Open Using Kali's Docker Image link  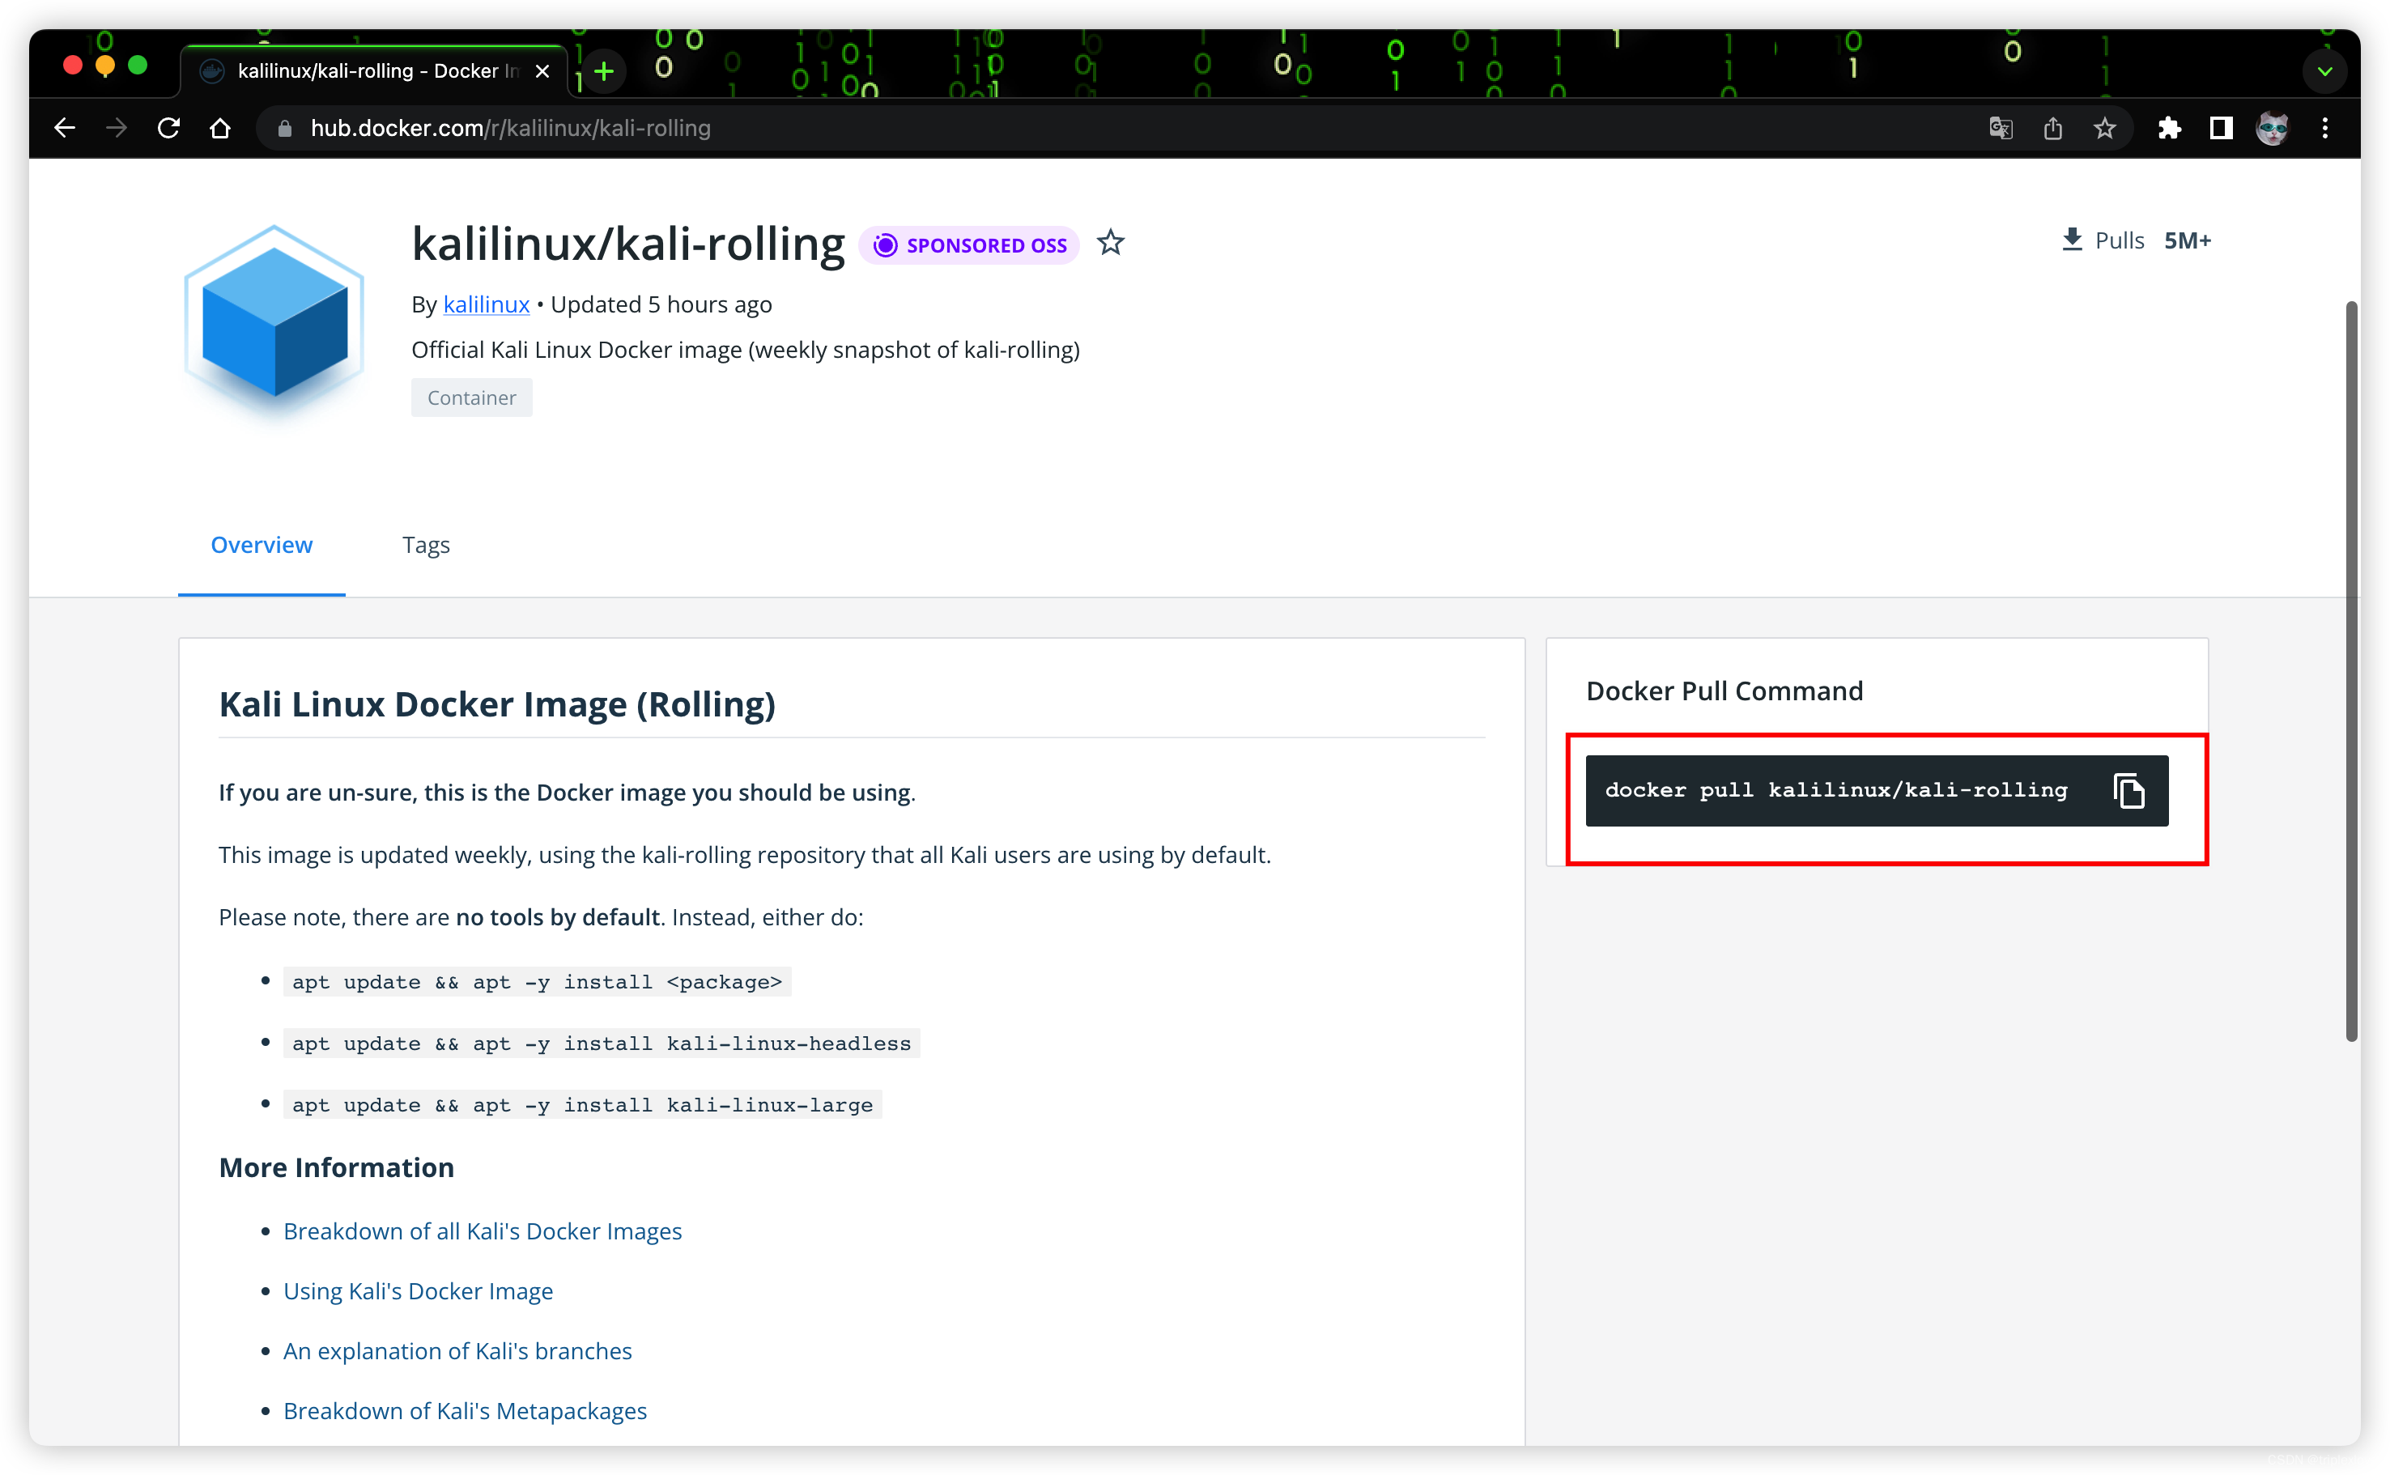418,1290
